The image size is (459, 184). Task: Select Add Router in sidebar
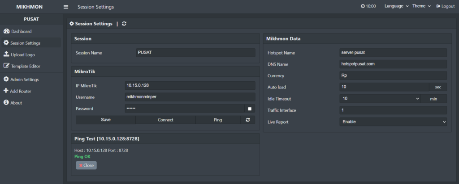[x=31, y=91]
